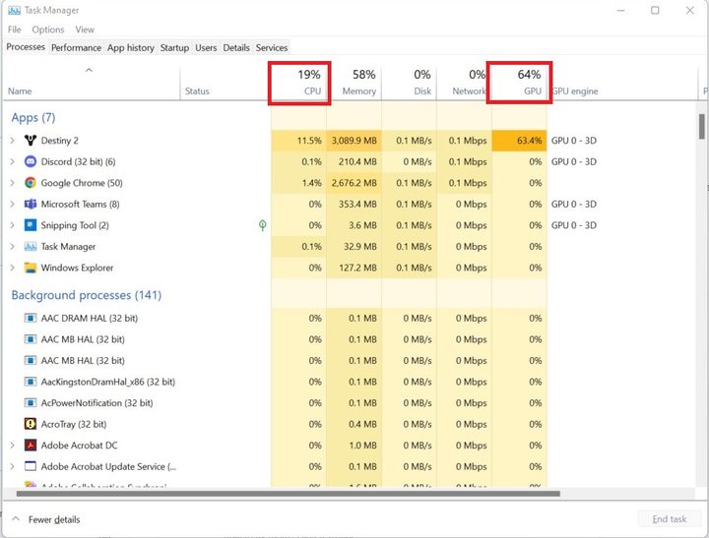Viewport: 709px width, 538px height.
Task: Click the Discord app icon
Action: pyautogui.click(x=31, y=161)
